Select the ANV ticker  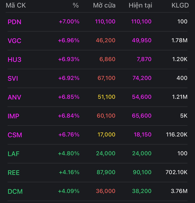coord(14,97)
